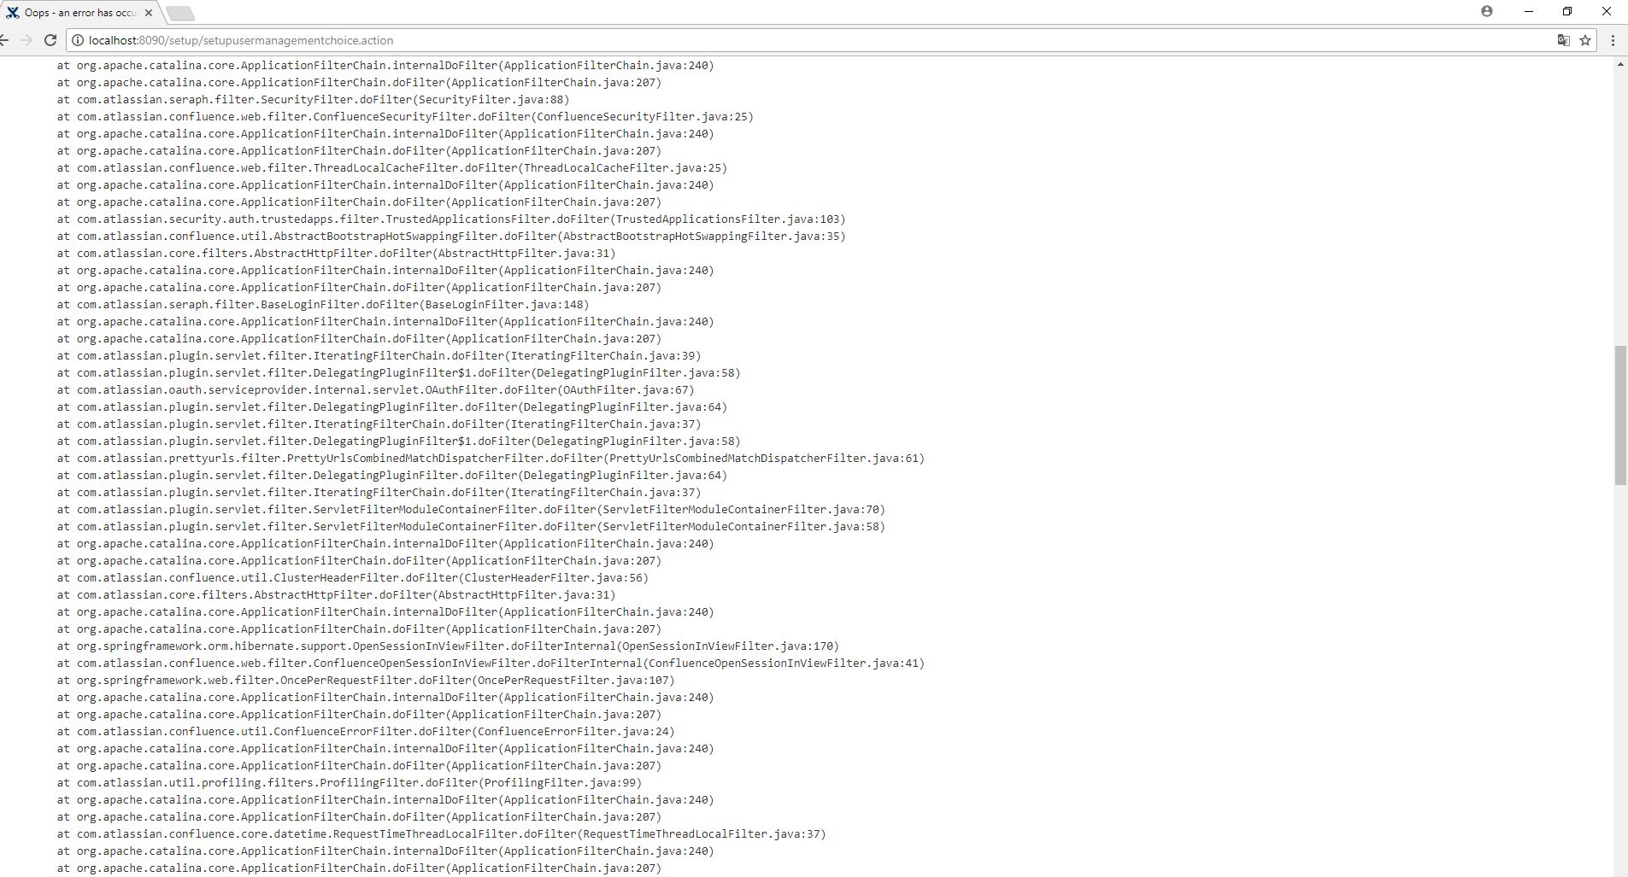Screen dimensions: 1628x877
Task: Click the ThreadLocalCacheFilter.java:25 line
Action: [x=392, y=168]
